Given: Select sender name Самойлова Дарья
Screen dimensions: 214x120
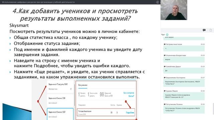Looking at the screenshot, I should click(x=173, y=67).
